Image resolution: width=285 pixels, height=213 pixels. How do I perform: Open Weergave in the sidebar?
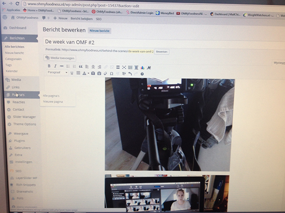tap(21, 134)
